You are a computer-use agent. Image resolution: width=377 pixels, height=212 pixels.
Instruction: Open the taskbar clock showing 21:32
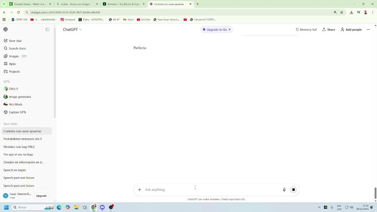[362, 207]
